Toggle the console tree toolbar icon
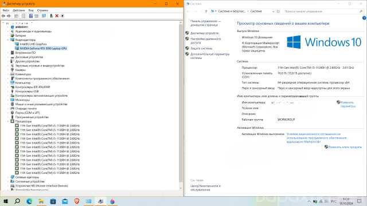Image resolution: width=367 pixels, height=206 pixels. pyautogui.click(x=16, y=16)
